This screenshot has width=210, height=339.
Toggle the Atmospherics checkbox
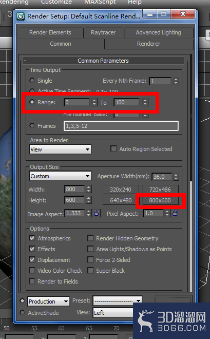pyautogui.click(x=32, y=238)
